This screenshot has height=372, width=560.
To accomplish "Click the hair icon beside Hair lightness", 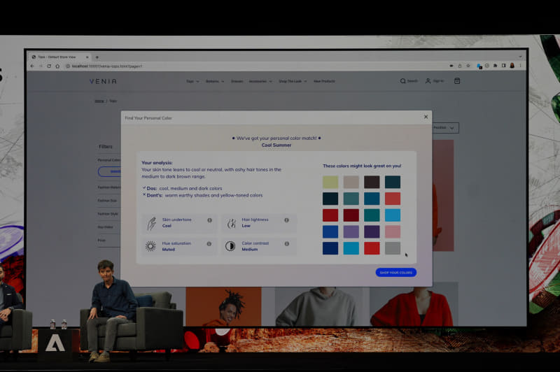I will pyautogui.click(x=232, y=223).
